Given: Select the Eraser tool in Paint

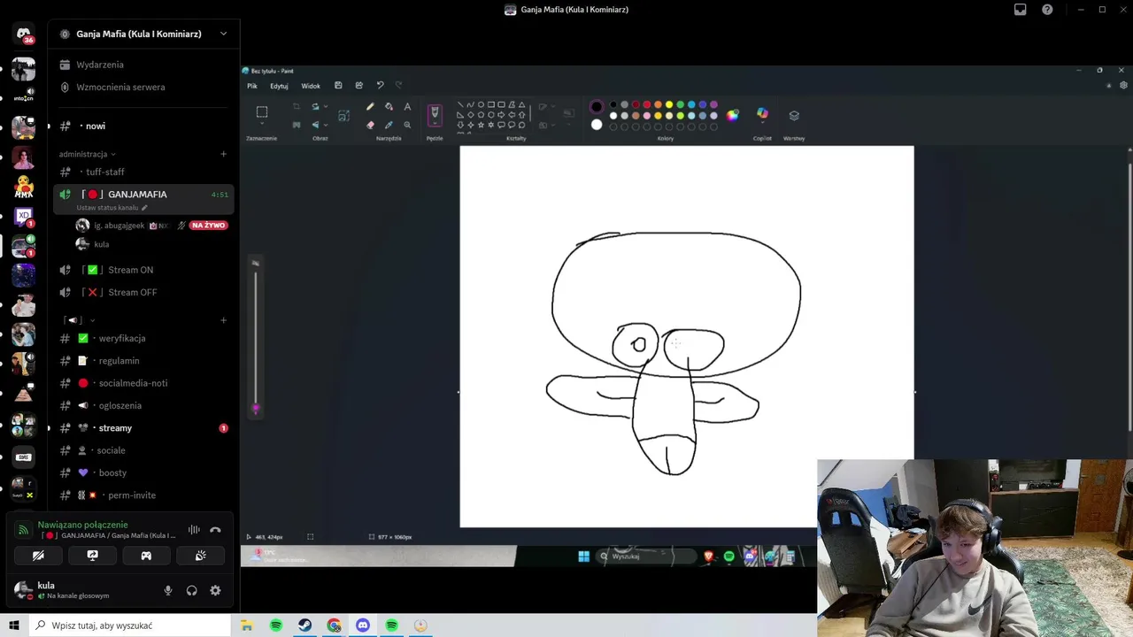Looking at the screenshot, I should click(x=370, y=125).
